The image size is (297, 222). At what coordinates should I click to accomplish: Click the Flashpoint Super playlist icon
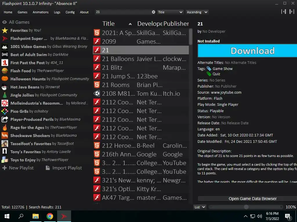(x=5, y=38)
